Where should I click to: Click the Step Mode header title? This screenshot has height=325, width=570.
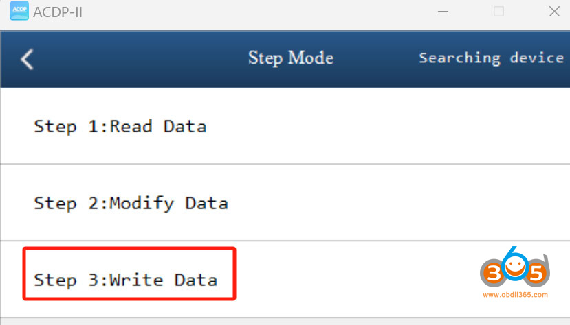point(291,58)
